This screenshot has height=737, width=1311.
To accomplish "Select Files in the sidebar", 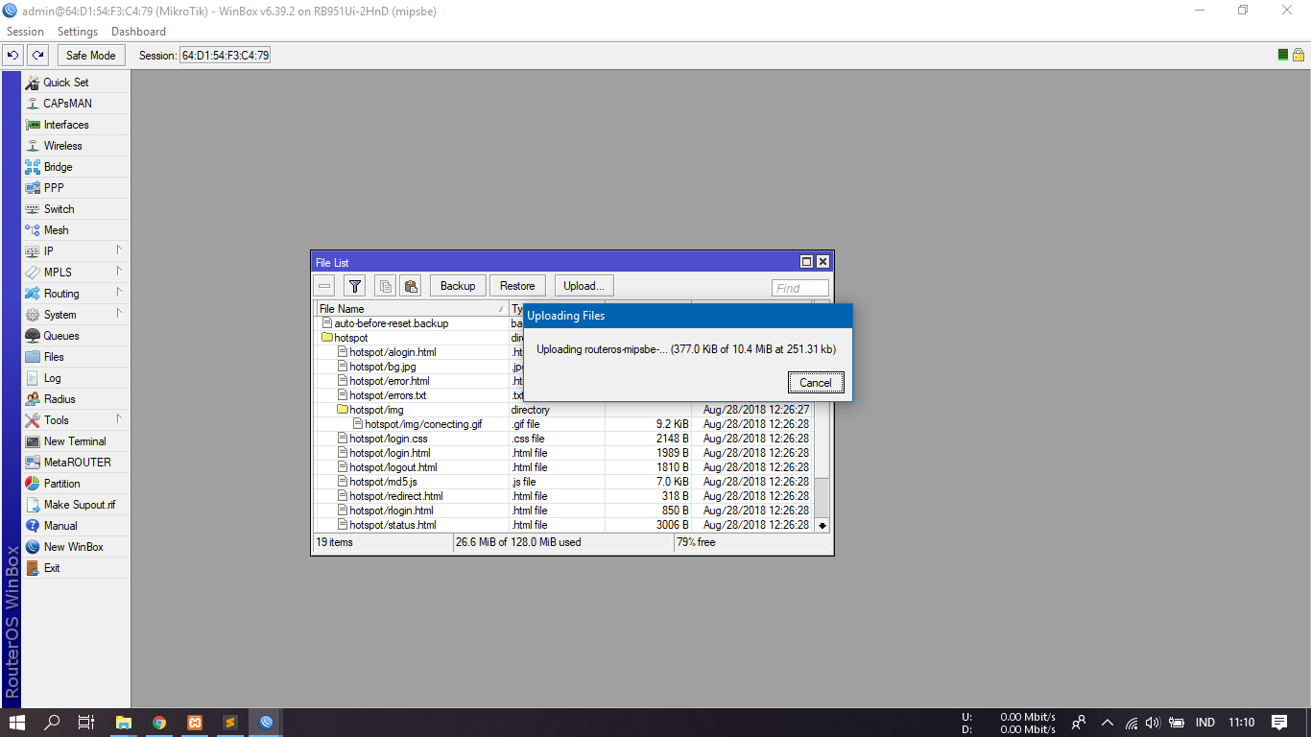I will coord(76,357).
